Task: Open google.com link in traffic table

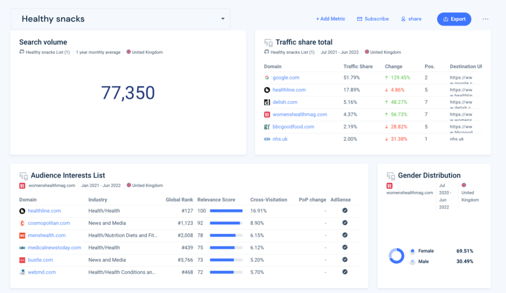Action: (x=286, y=78)
